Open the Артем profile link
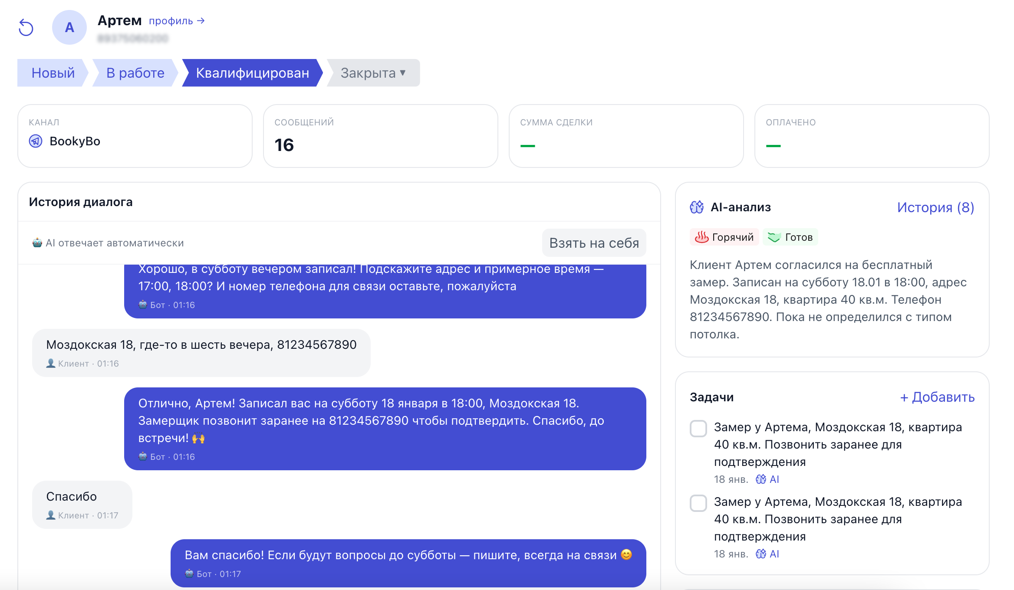Screen dimensions: 1014x590 pyautogui.click(x=177, y=21)
